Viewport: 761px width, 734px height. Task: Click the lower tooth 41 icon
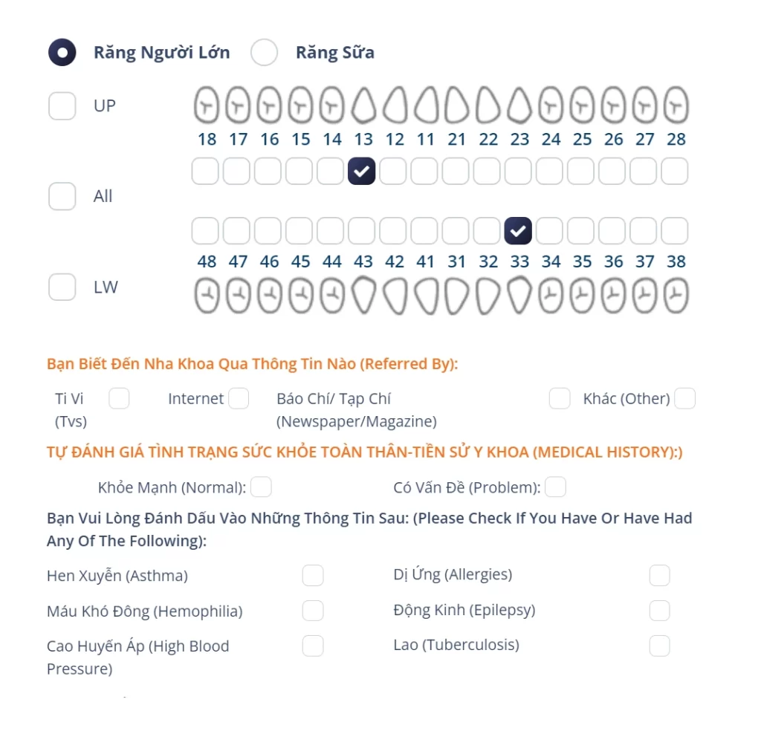pyautogui.click(x=425, y=297)
